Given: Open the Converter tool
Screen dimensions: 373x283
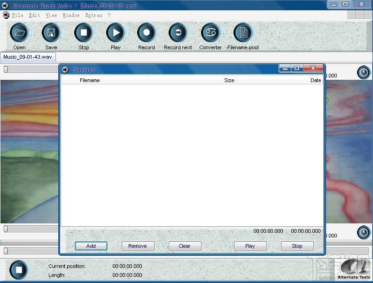Looking at the screenshot, I should [x=210, y=32].
